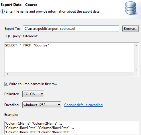Click the blue information icon
Viewport: 141px width, 135px height.
(x=3, y=11)
